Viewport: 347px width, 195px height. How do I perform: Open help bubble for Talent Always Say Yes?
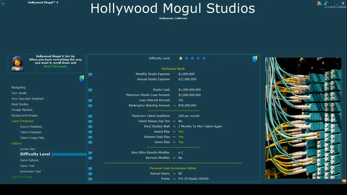[x=90, y=122]
